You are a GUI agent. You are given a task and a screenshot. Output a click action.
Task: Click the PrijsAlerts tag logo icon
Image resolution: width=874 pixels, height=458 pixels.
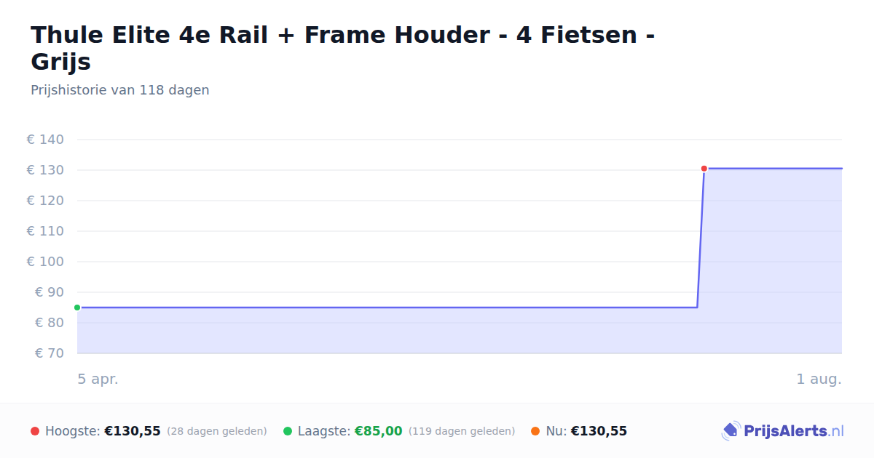coord(731,431)
